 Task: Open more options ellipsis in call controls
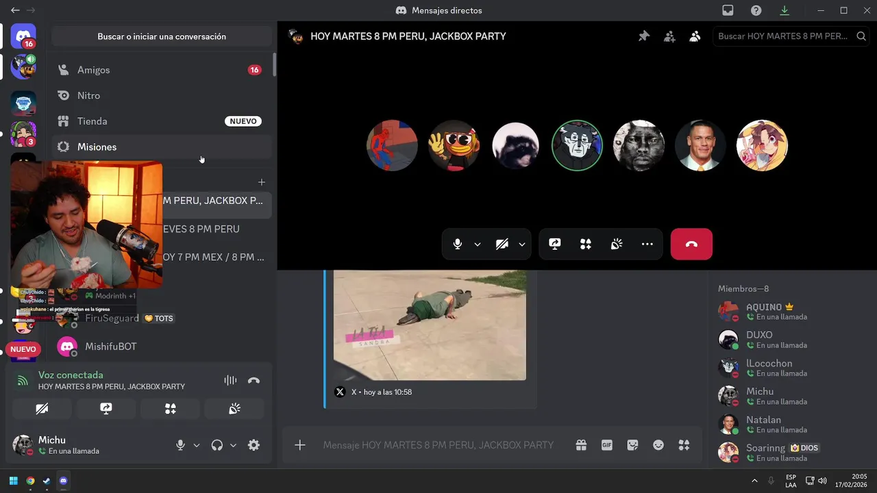[647, 244]
